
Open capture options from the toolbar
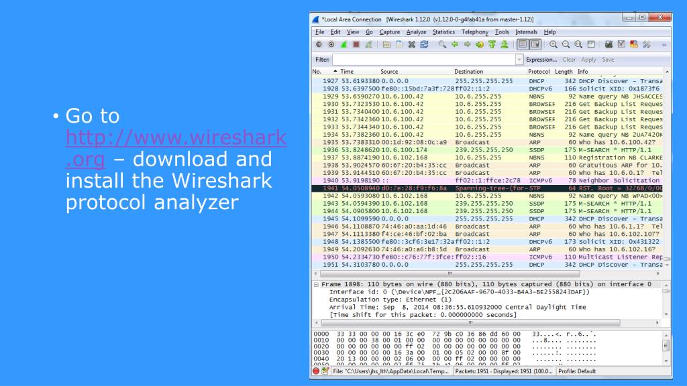point(331,45)
